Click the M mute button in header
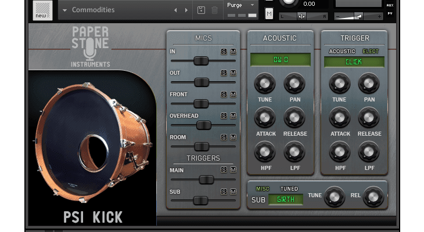 [269, 13]
